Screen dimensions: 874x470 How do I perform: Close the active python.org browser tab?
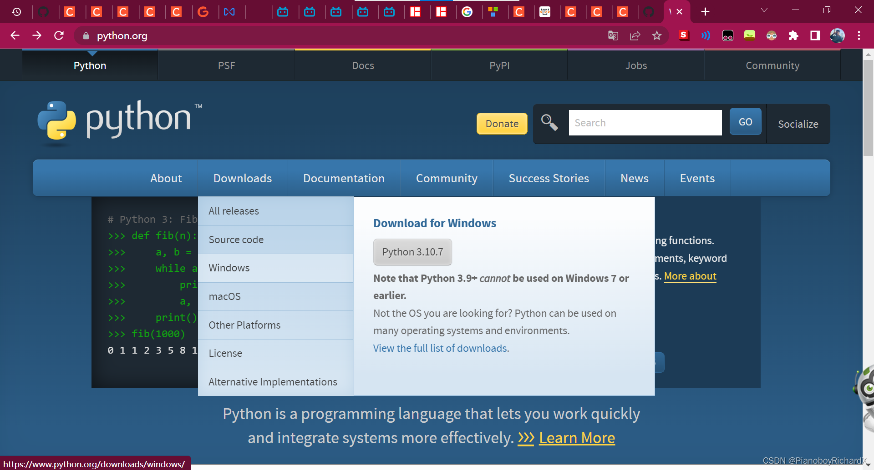tap(679, 12)
